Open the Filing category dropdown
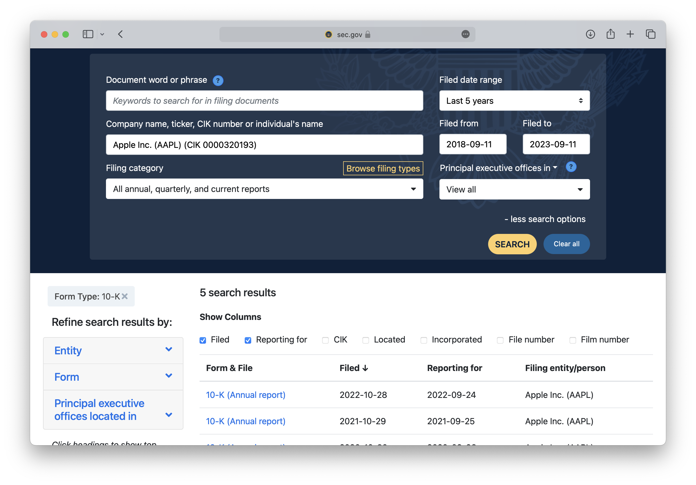The height and width of the screenshot is (485, 696). pyautogui.click(x=264, y=189)
